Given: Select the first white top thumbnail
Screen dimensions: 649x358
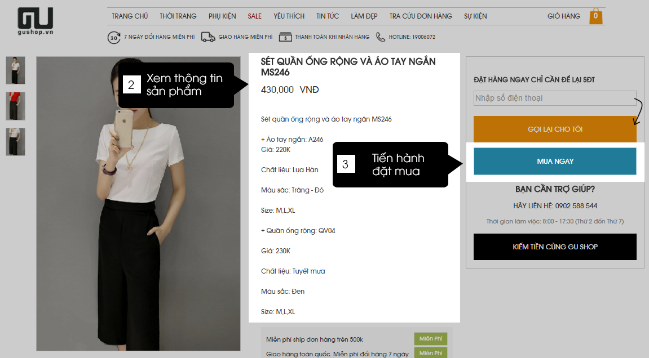Looking at the screenshot, I should click(15, 70).
